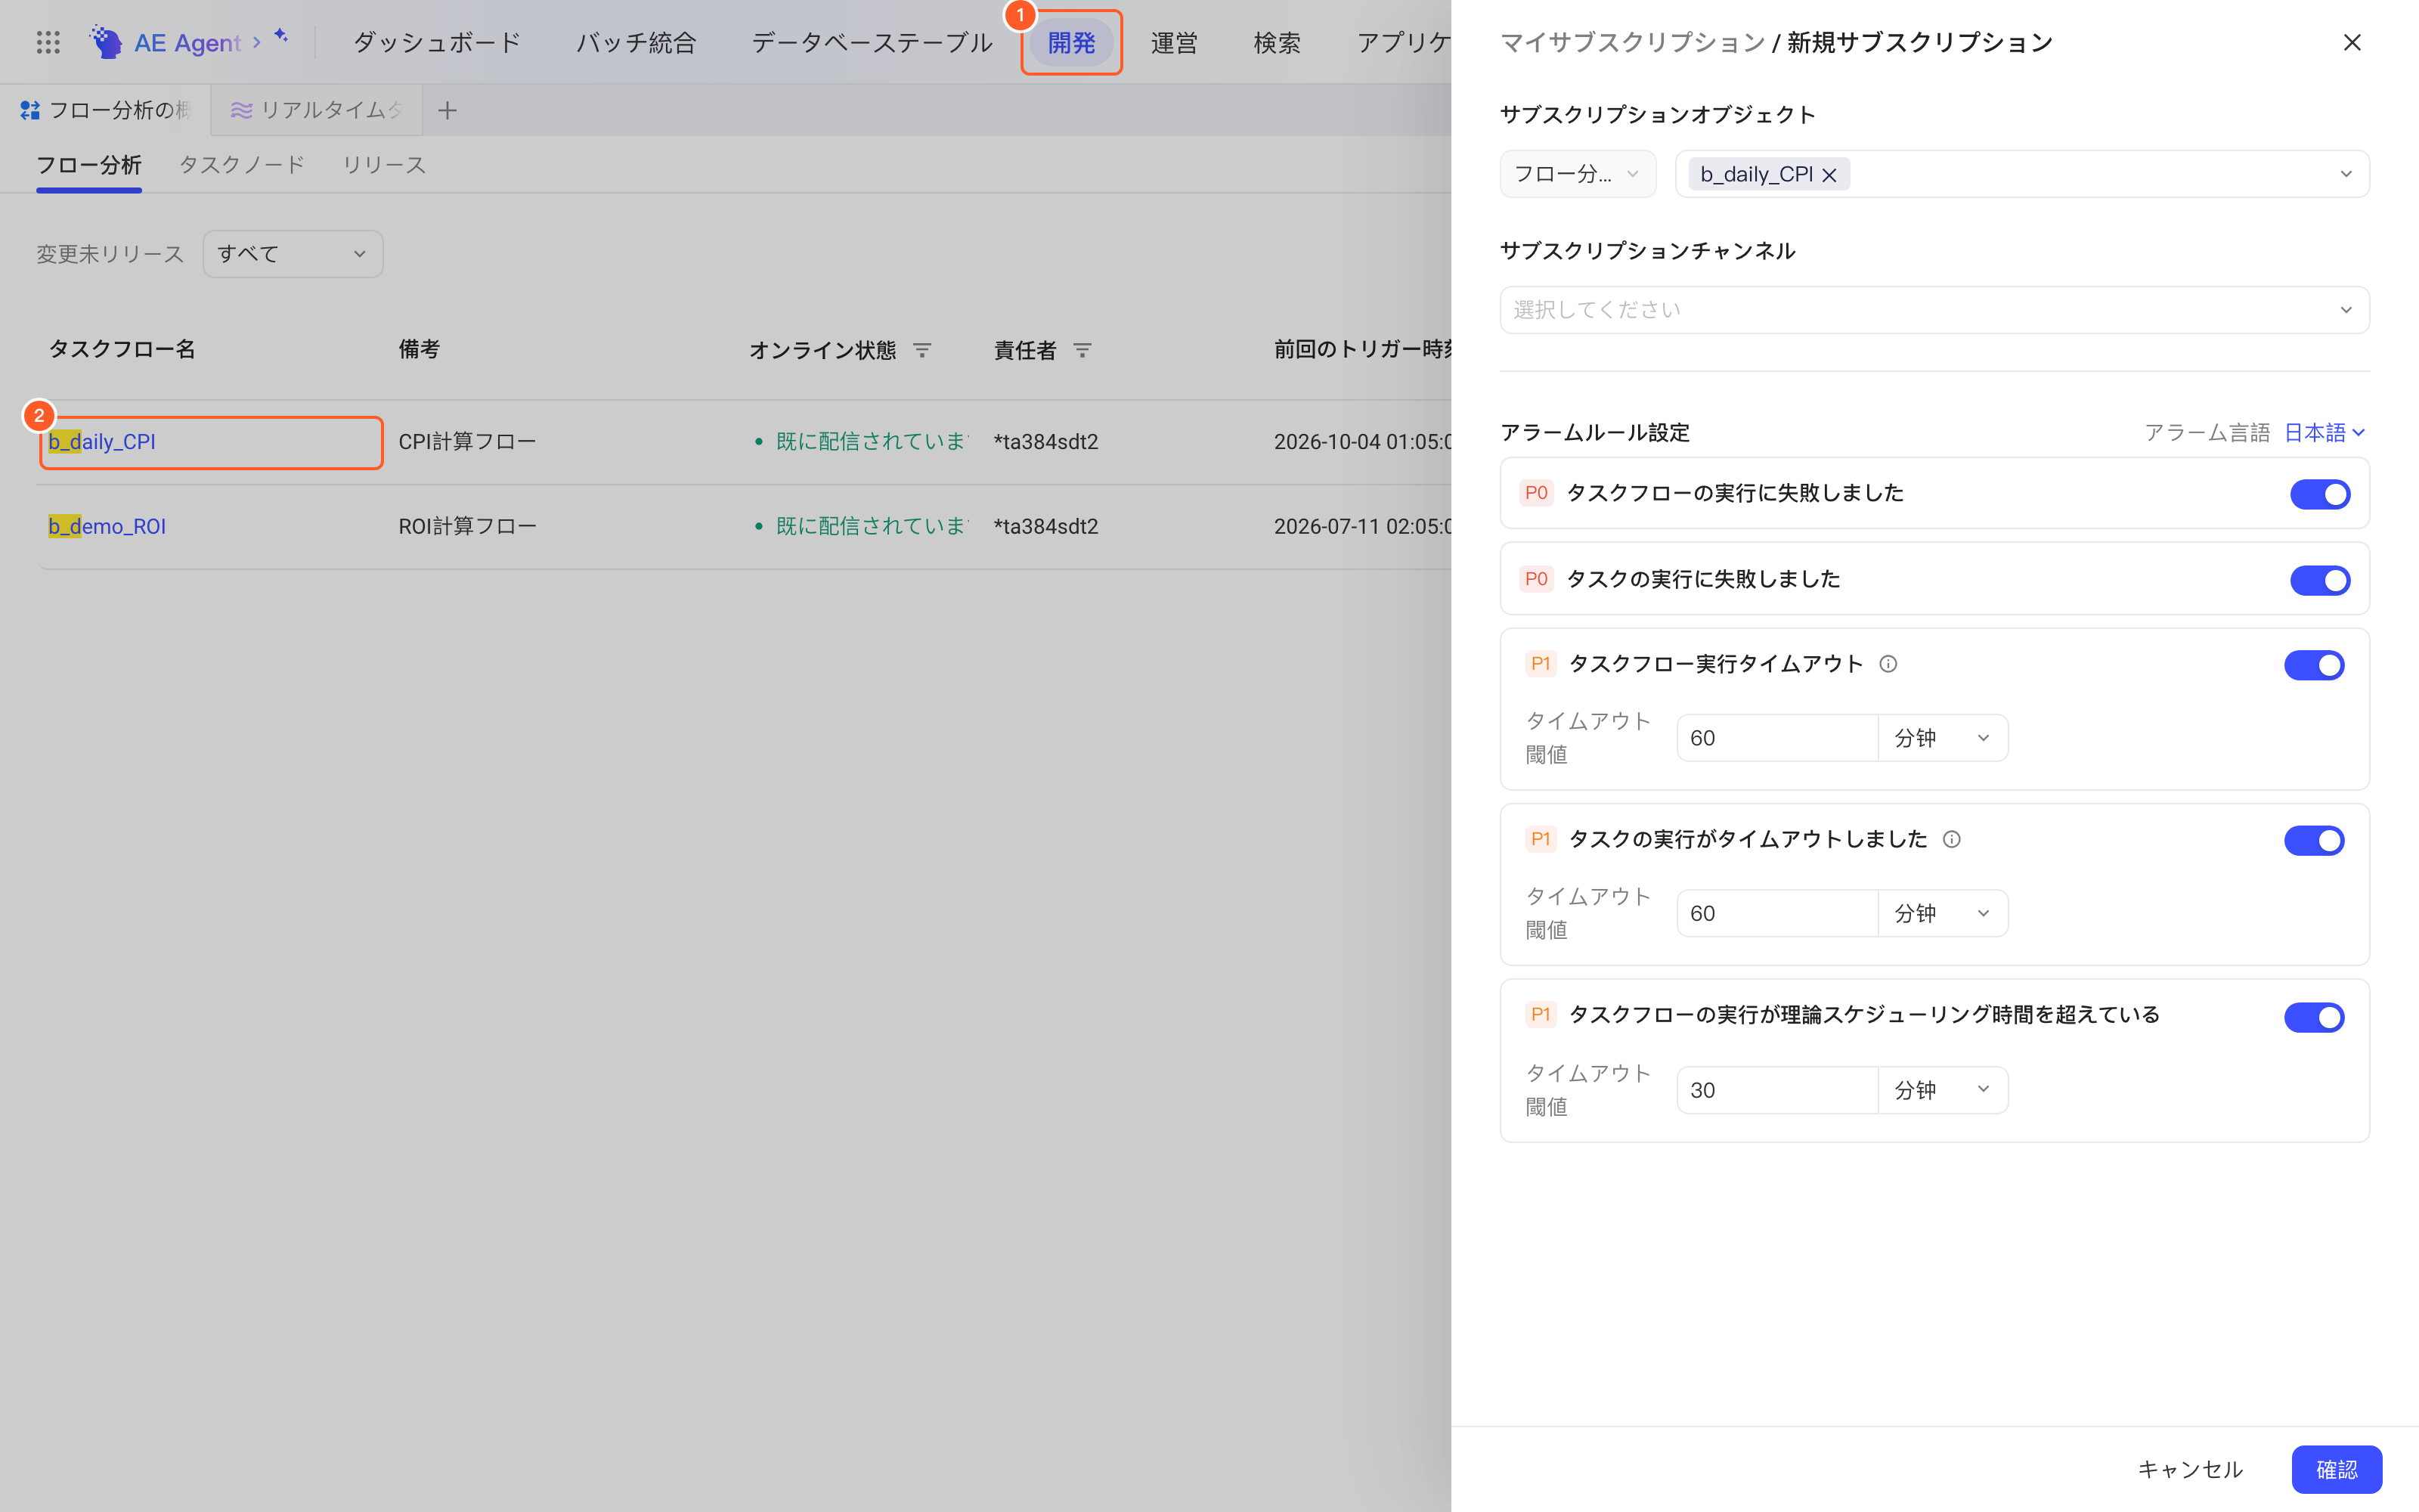Click the filter icon beside オンライン状態
The height and width of the screenshot is (1512, 2419).
pos(921,350)
